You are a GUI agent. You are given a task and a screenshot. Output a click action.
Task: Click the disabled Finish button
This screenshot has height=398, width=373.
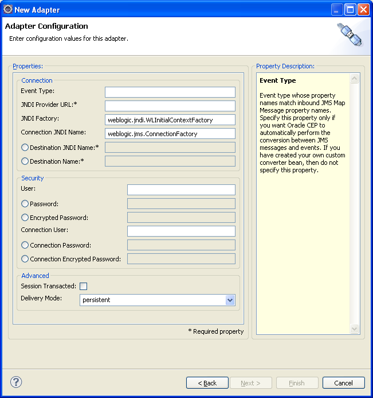click(x=297, y=382)
